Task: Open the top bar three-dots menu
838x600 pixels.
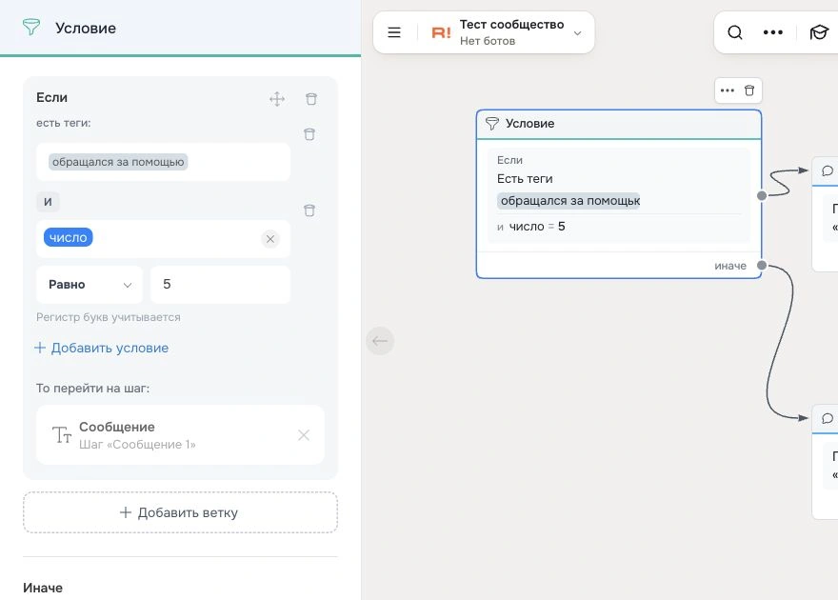Action: 773,32
